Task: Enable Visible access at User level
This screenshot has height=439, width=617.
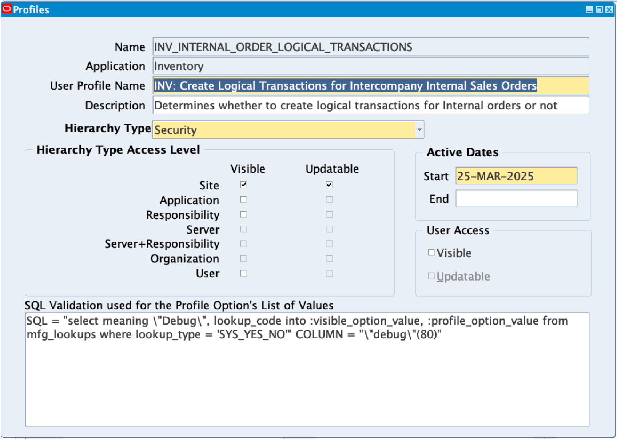Action: pyautogui.click(x=243, y=273)
